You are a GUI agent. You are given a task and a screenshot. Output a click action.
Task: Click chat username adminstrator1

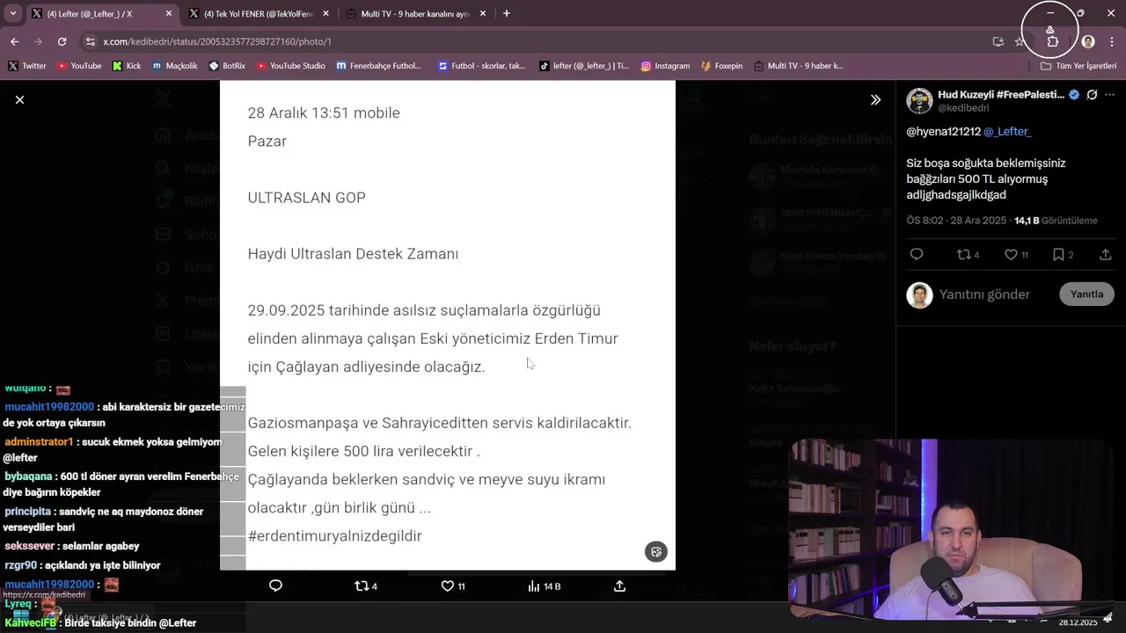(39, 442)
